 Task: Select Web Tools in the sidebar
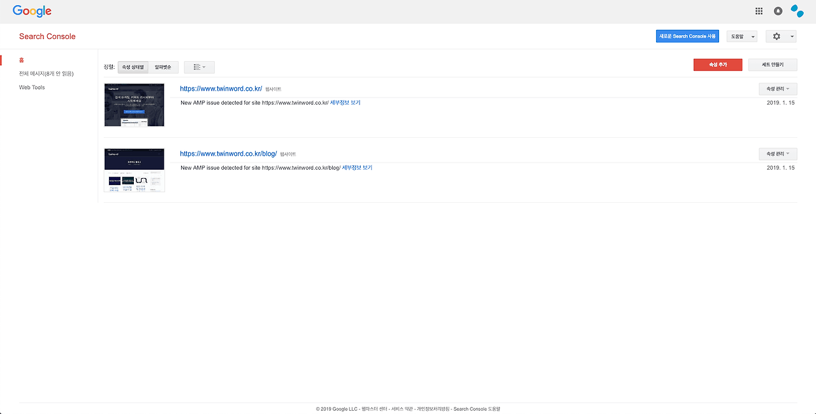32,87
